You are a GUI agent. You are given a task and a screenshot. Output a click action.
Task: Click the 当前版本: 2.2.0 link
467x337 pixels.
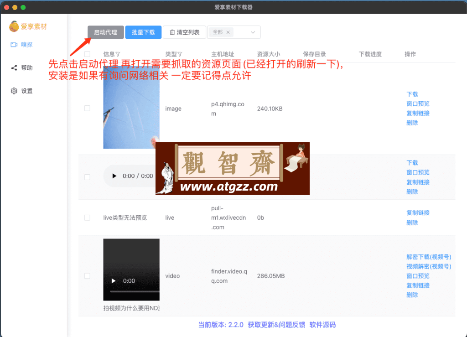pyautogui.click(x=221, y=325)
